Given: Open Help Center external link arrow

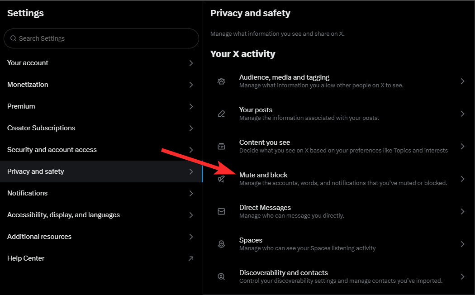Looking at the screenshot, I should [x=191, y=259].
